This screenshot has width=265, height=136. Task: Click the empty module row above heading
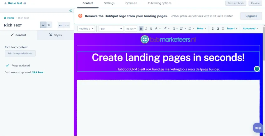(x=168, y=48)
